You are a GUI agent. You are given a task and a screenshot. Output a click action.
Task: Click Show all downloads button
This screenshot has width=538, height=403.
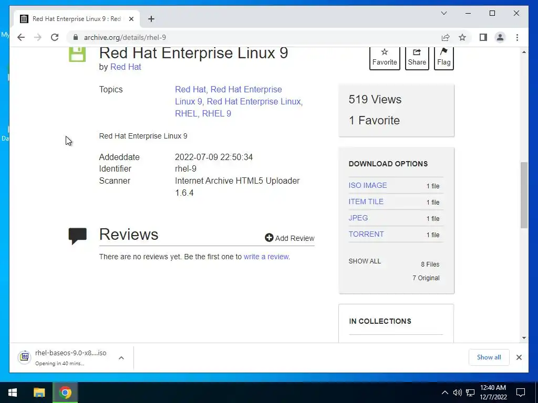(x=489, y=357)
